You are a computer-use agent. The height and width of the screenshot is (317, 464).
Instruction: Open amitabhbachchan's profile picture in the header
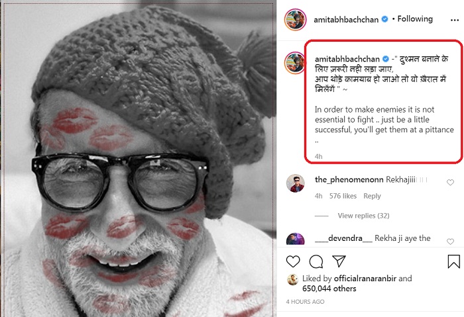[x=295, y=20]
